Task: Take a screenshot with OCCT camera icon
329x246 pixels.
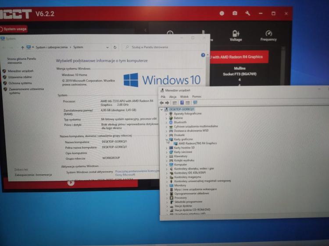Action: pos(235,14)
